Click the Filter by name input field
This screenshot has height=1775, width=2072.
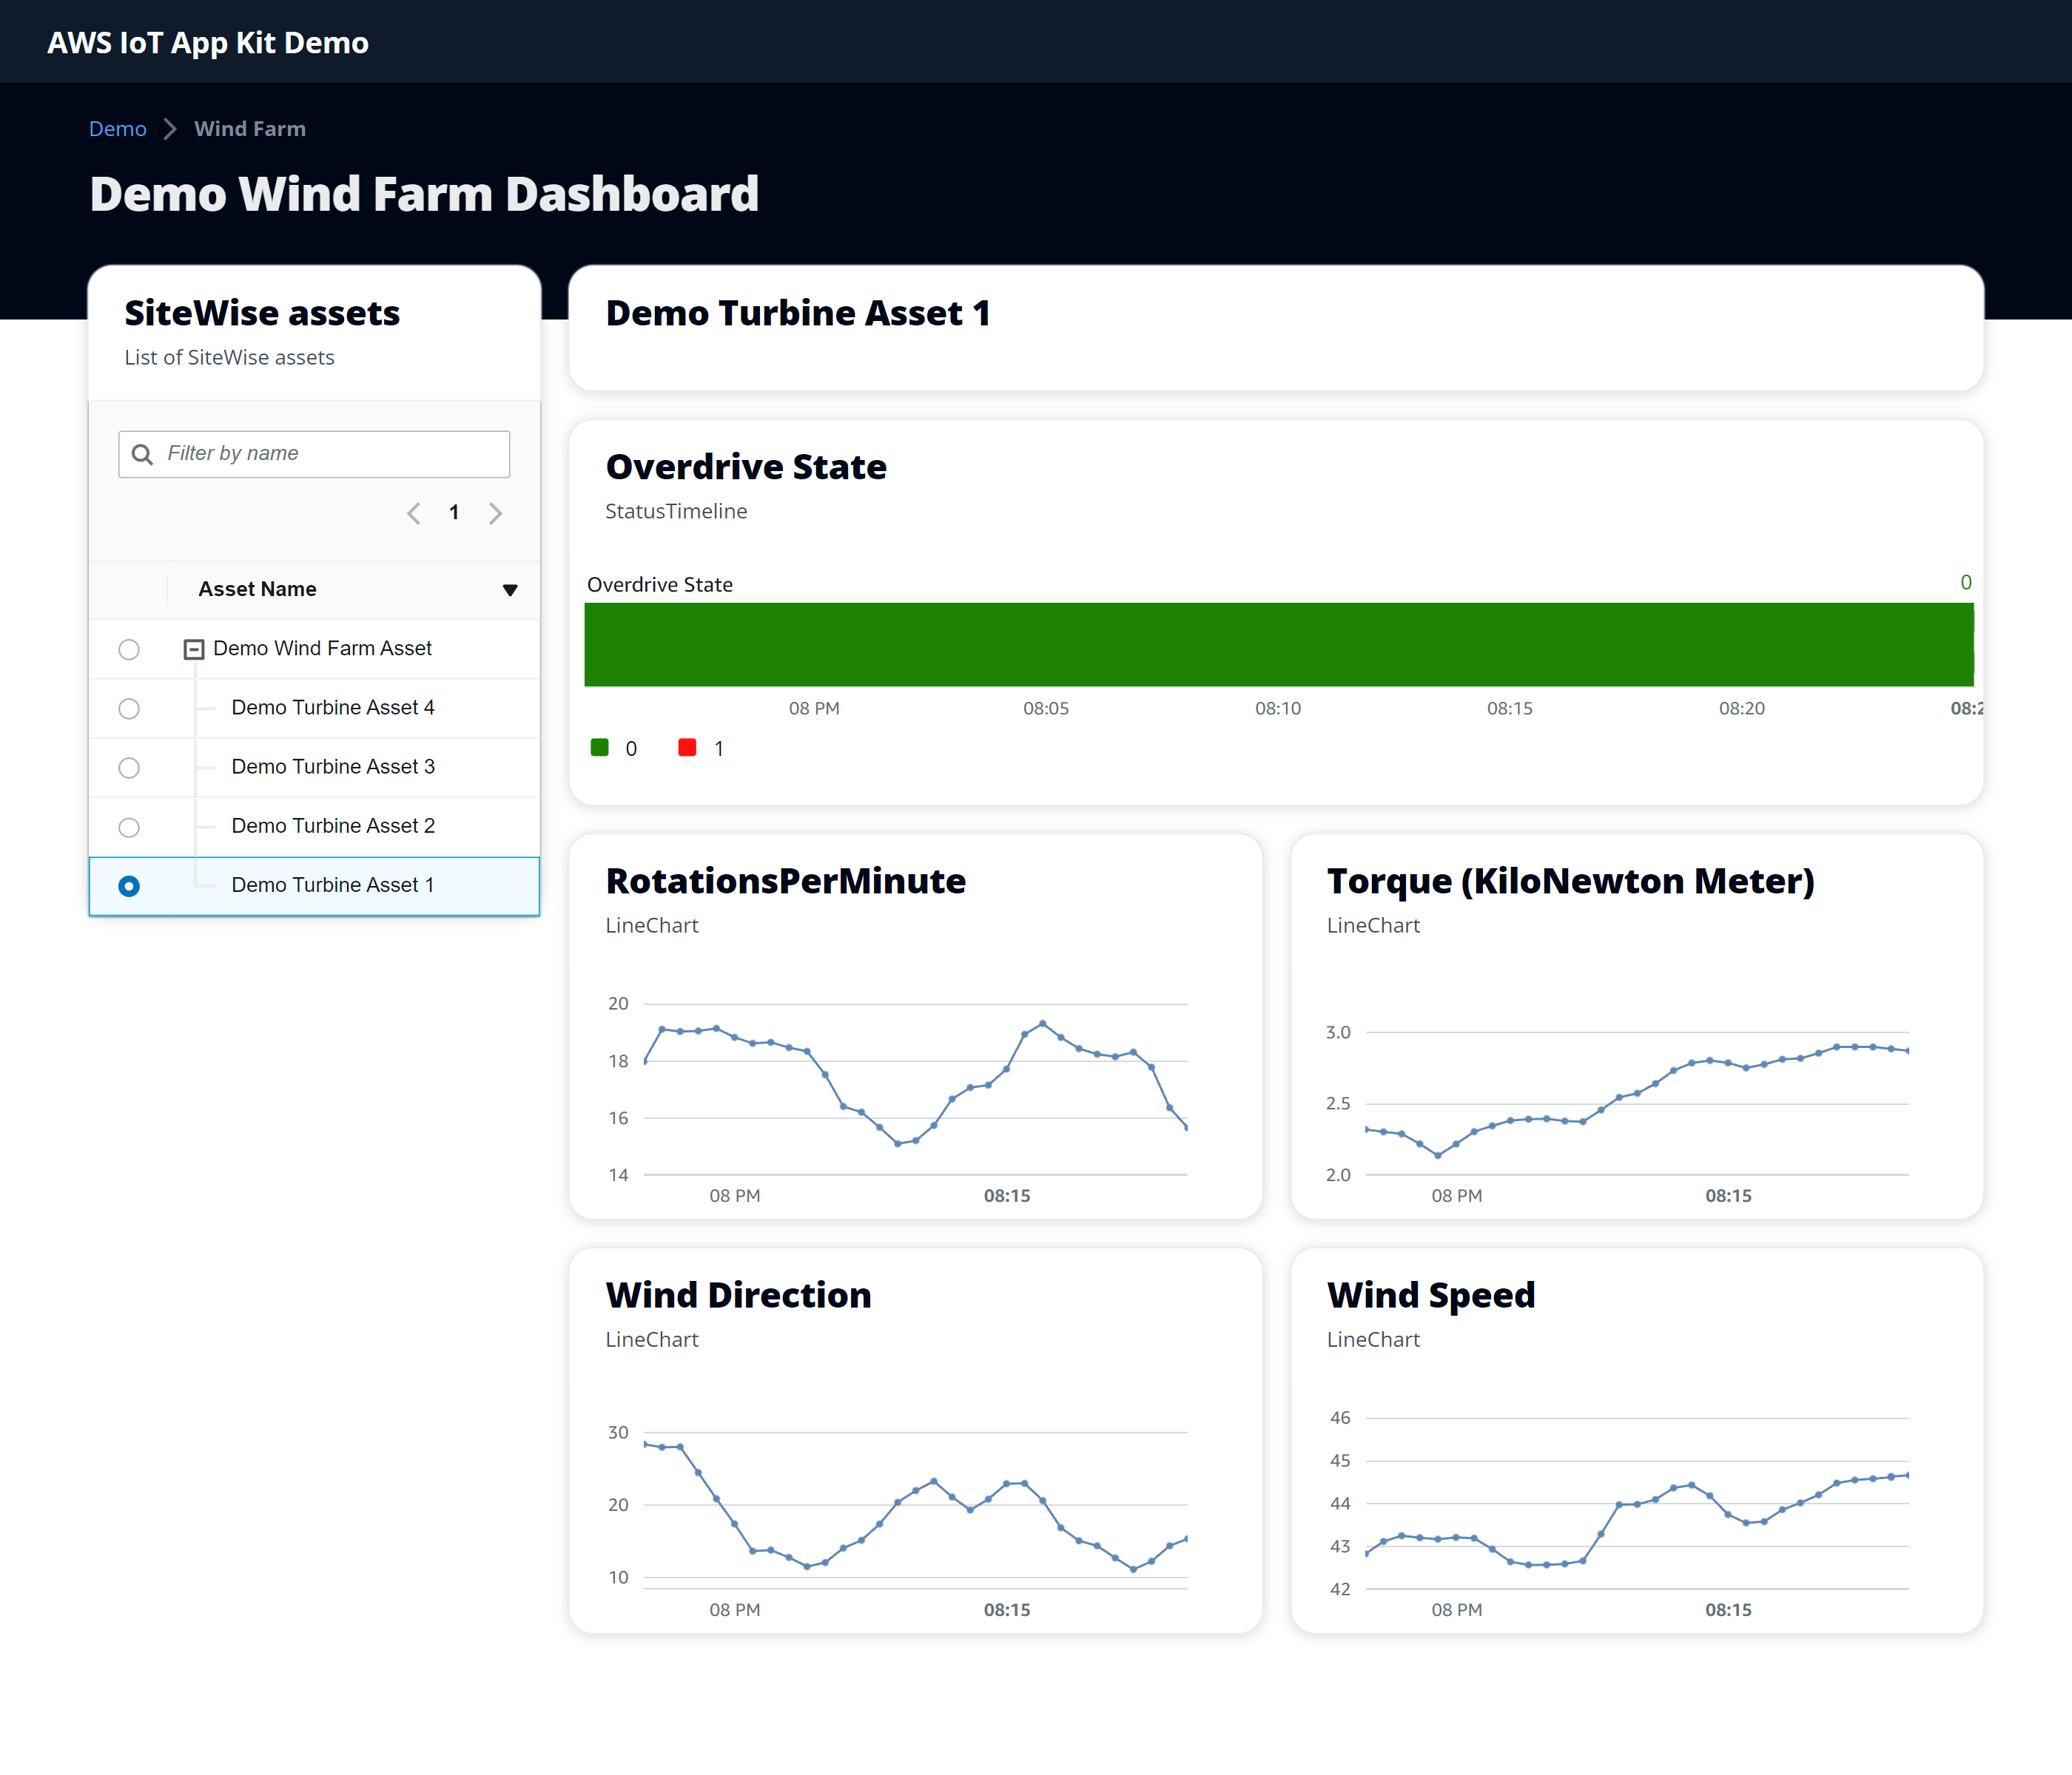click(330, 454)
